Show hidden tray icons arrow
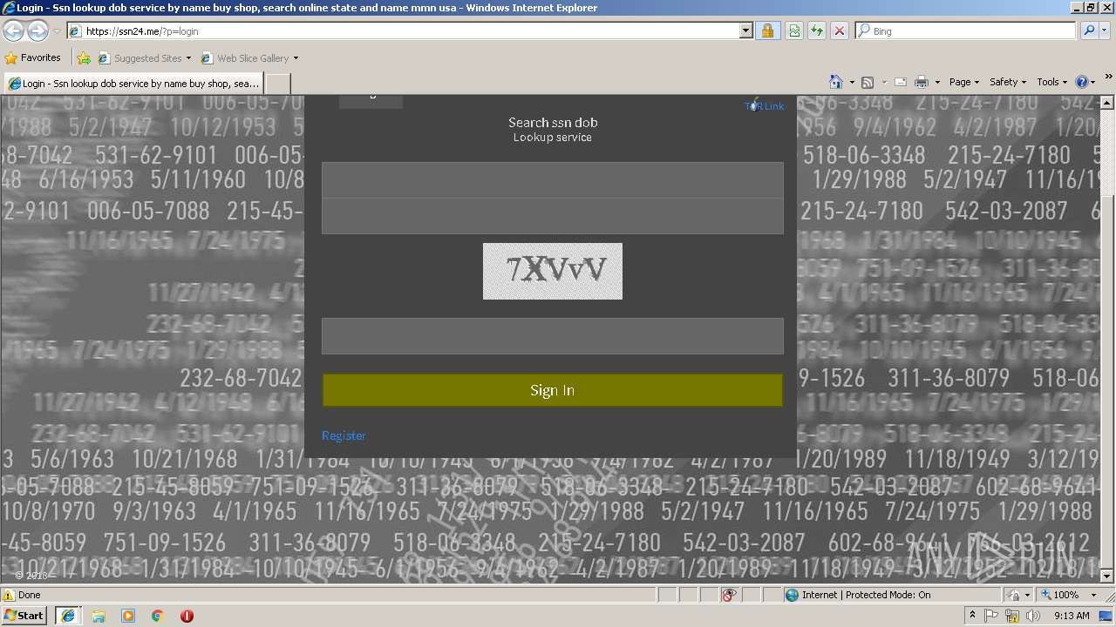The width and height of the screenshot is (1116, 627). [973, 616]
